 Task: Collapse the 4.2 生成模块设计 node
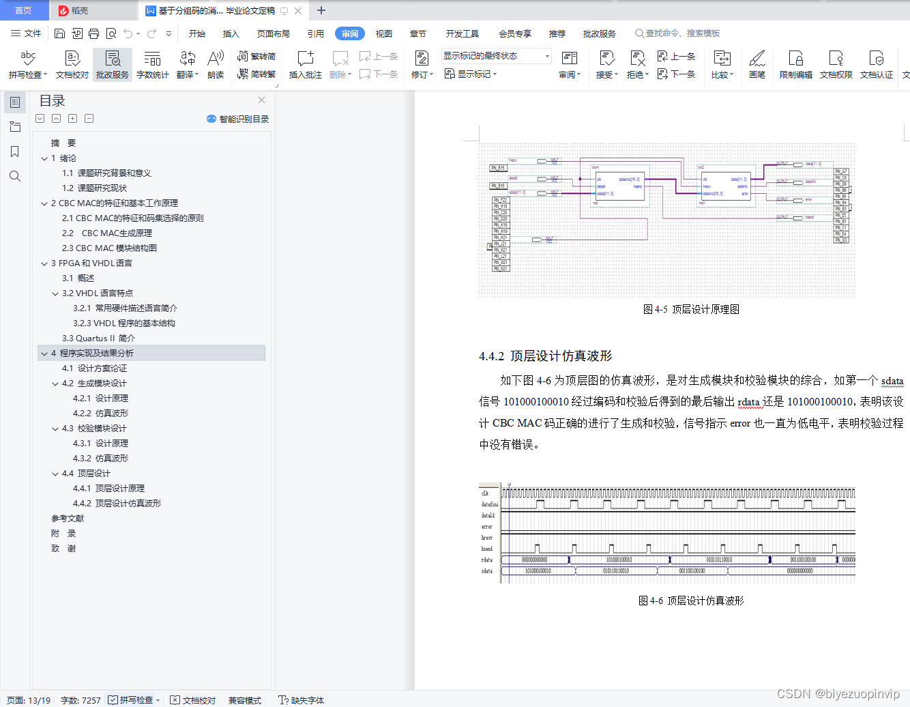(55, 384)
